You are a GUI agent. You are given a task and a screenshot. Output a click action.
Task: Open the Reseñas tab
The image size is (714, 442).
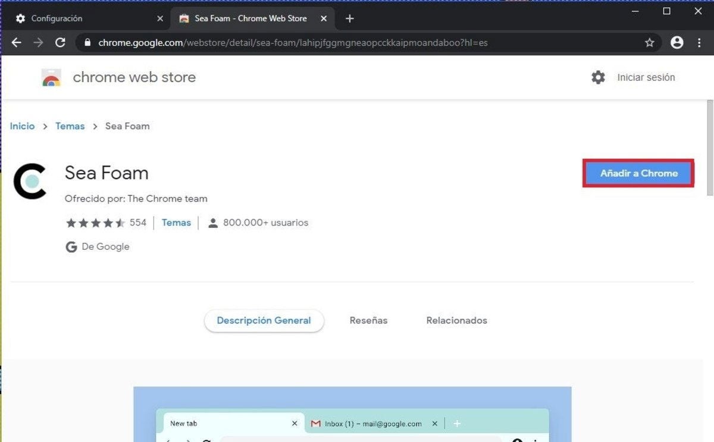pos(368,321)
